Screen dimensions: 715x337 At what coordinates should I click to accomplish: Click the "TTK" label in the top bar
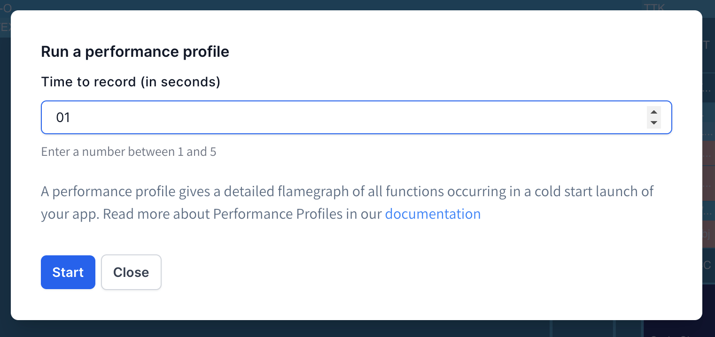pos(654,8)
